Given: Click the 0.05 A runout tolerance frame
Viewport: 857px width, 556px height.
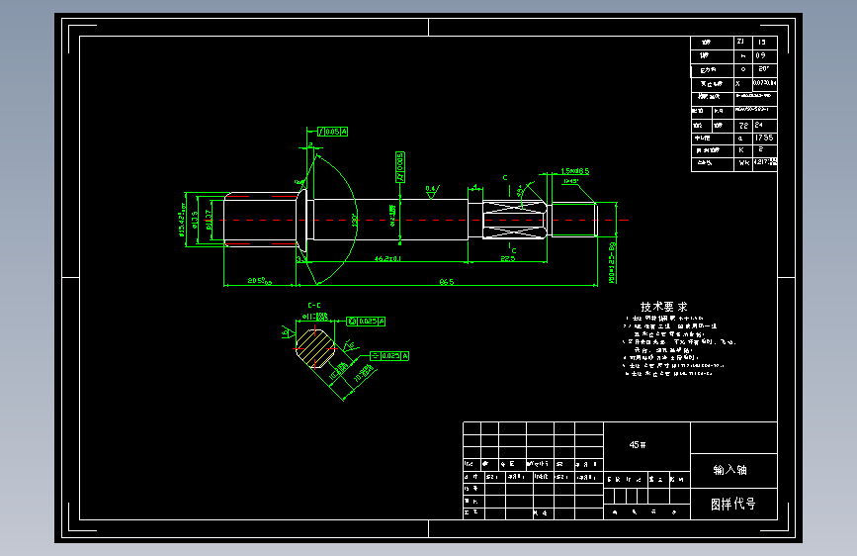Looking at the screenshot, I should pyautogui.click(x=333, y=132).
